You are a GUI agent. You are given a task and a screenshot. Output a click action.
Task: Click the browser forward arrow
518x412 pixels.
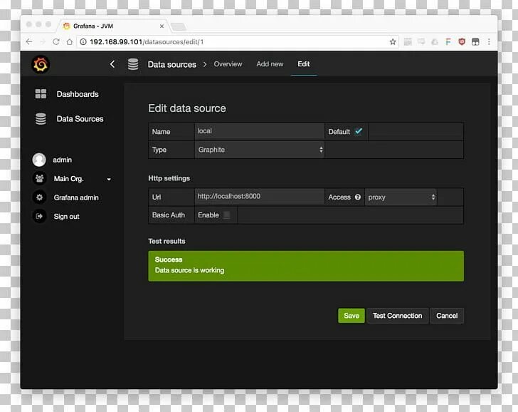(43, 41)
